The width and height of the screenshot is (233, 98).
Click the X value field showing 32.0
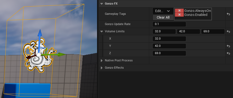(x=169, y=39)
